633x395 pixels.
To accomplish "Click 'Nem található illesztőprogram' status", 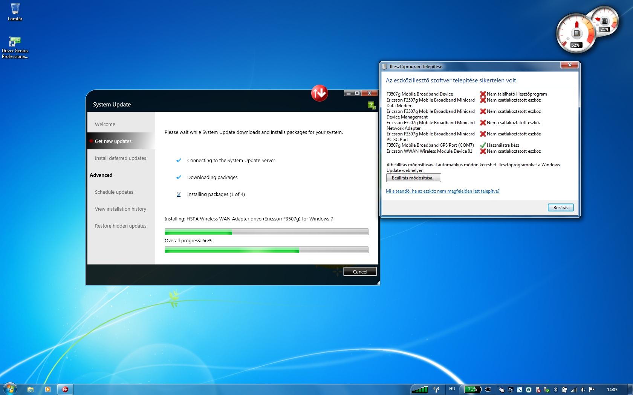I will click(x=517, y=94).
